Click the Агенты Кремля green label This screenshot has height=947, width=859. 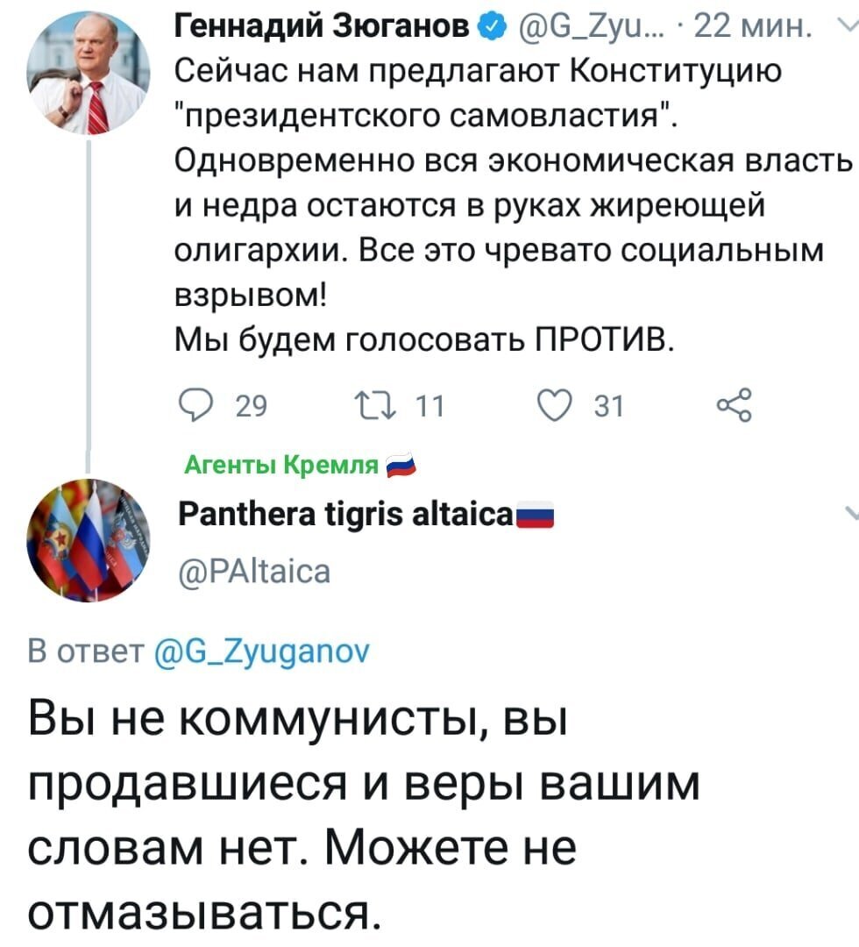click(281, 465)
